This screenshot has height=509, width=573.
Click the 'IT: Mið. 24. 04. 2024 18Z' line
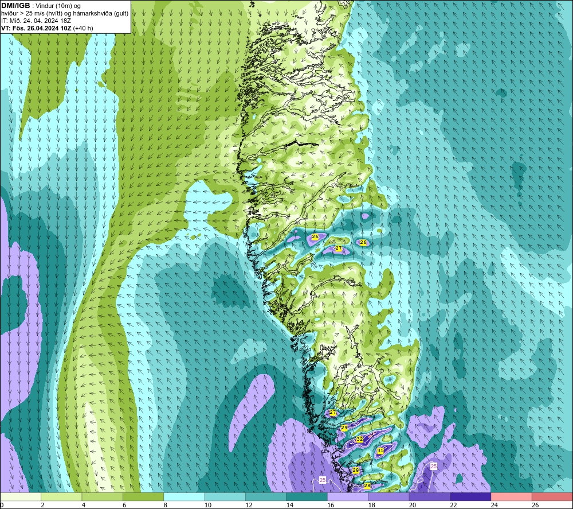pyautogui.click(x=36, y=21)
